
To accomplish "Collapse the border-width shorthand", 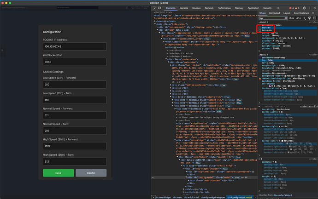I will coord(279,112).
